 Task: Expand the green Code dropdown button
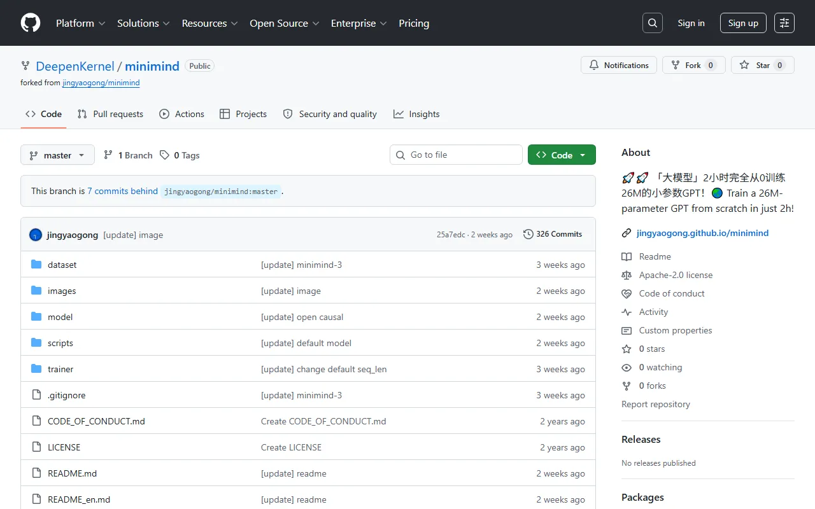coord(561,155)
